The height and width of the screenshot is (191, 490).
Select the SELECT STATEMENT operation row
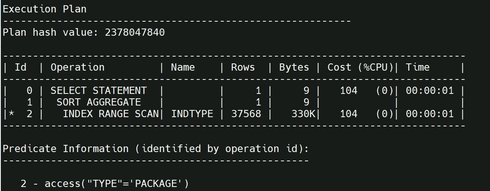point(233,91)
